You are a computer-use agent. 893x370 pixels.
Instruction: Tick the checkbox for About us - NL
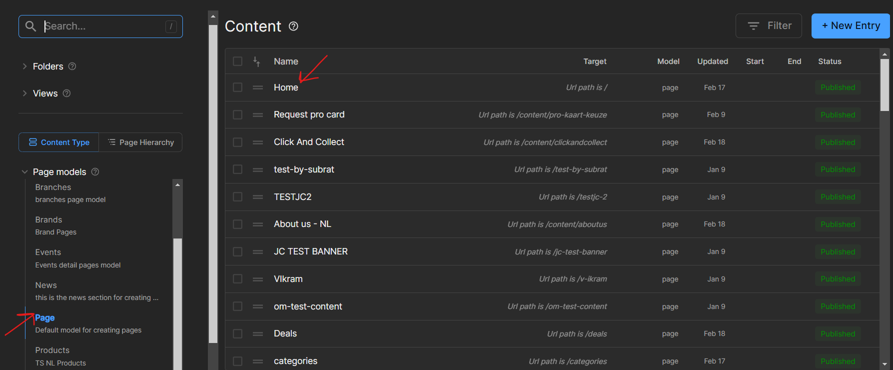point(238,224)
